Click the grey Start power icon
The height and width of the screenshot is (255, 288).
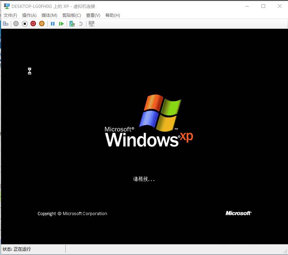16,24
